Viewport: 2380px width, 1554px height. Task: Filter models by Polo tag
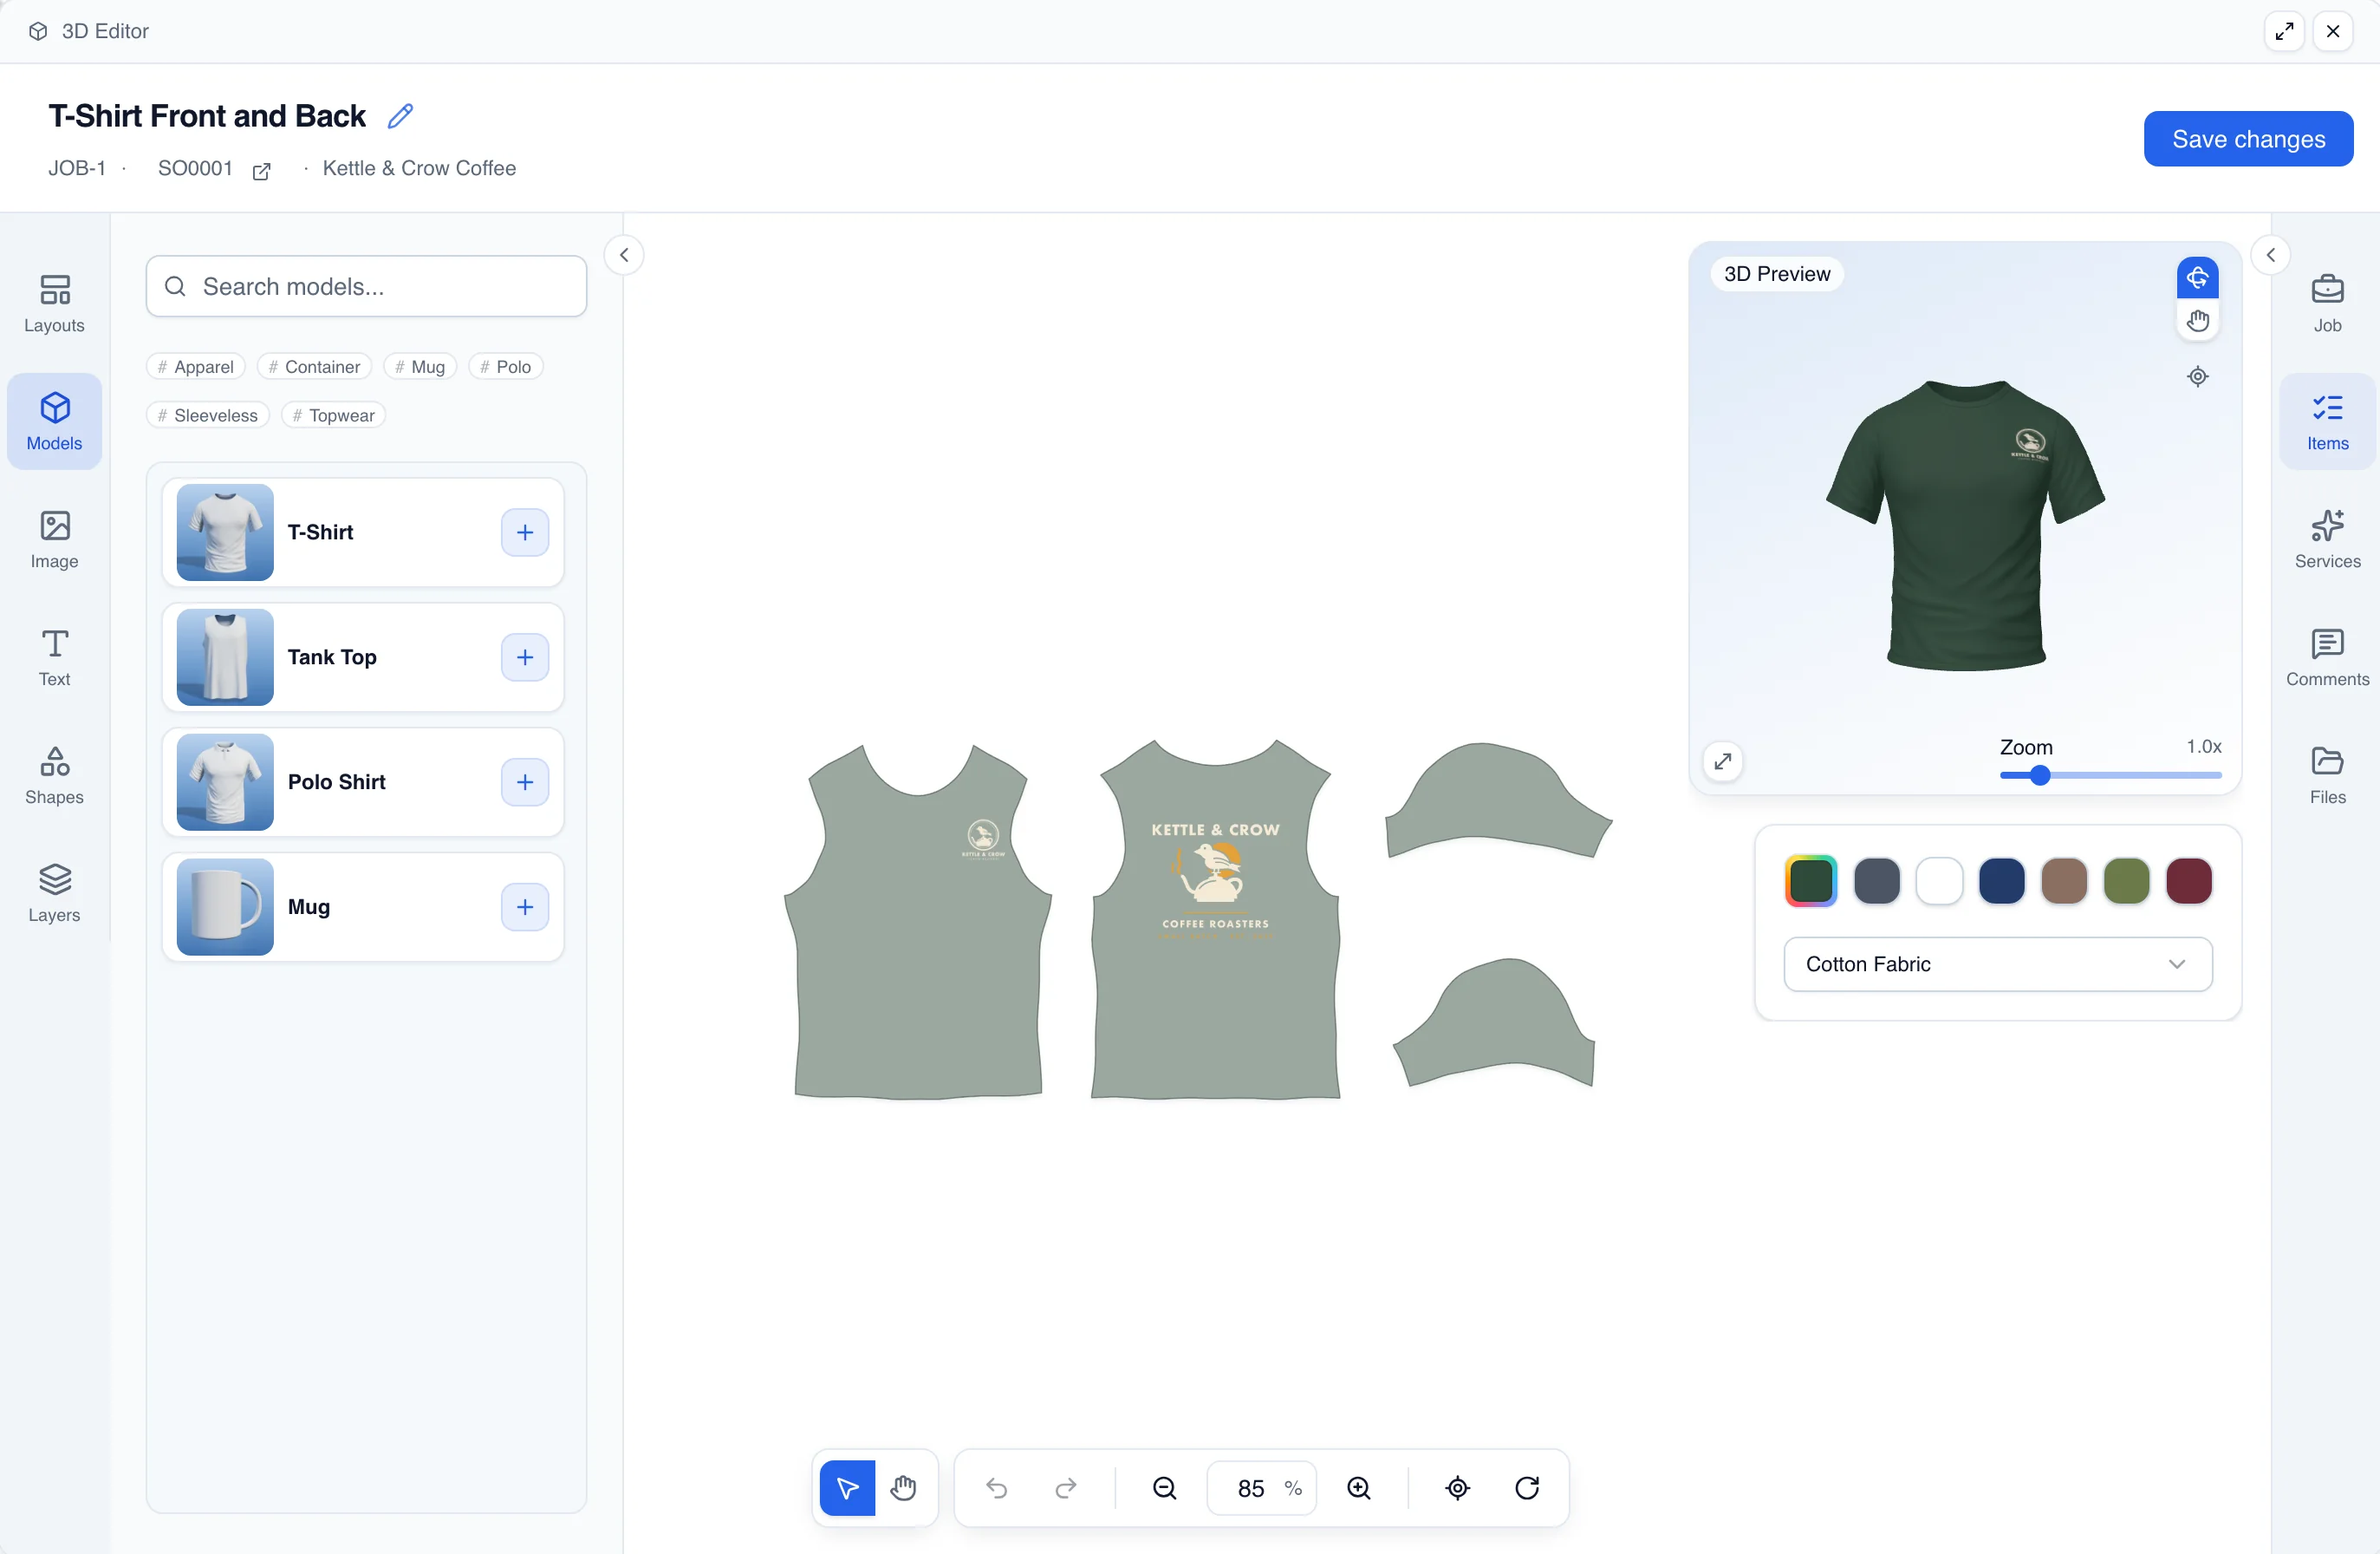point(506,366)
